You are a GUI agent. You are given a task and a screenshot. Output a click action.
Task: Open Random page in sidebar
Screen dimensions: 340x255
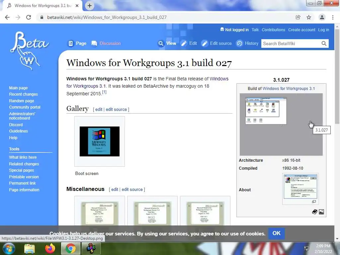[x=22, y=101]
